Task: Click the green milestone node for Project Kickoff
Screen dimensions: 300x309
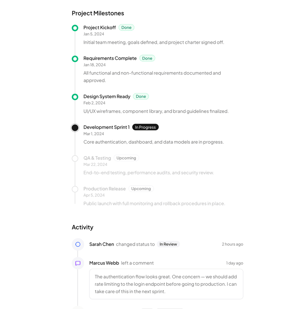Action: click(x=75, y=28)
